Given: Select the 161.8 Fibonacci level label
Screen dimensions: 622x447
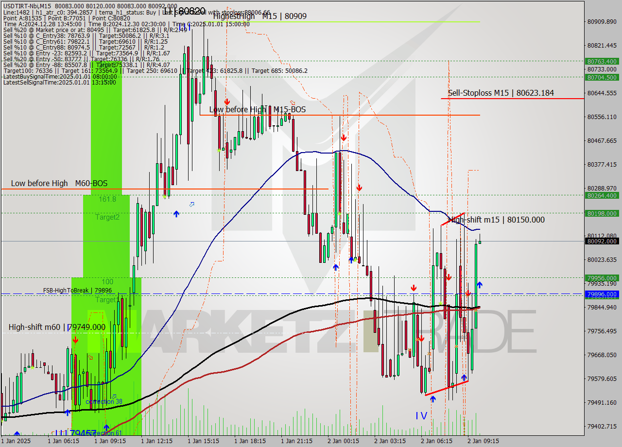Looking at the screenshot, I should [107, 199].
